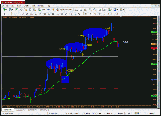Pick the Trendline drawing tool
Screen dimensions: 161x116
pyautogui.click(x=23, y=14)
